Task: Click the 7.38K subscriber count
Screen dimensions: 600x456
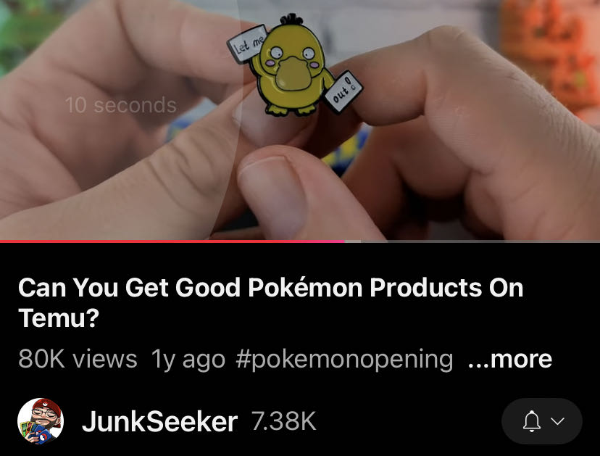Action: point(283,420)
